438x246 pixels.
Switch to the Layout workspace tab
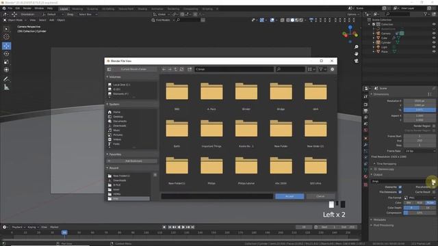pyautogui.click(x=64, y=9)
